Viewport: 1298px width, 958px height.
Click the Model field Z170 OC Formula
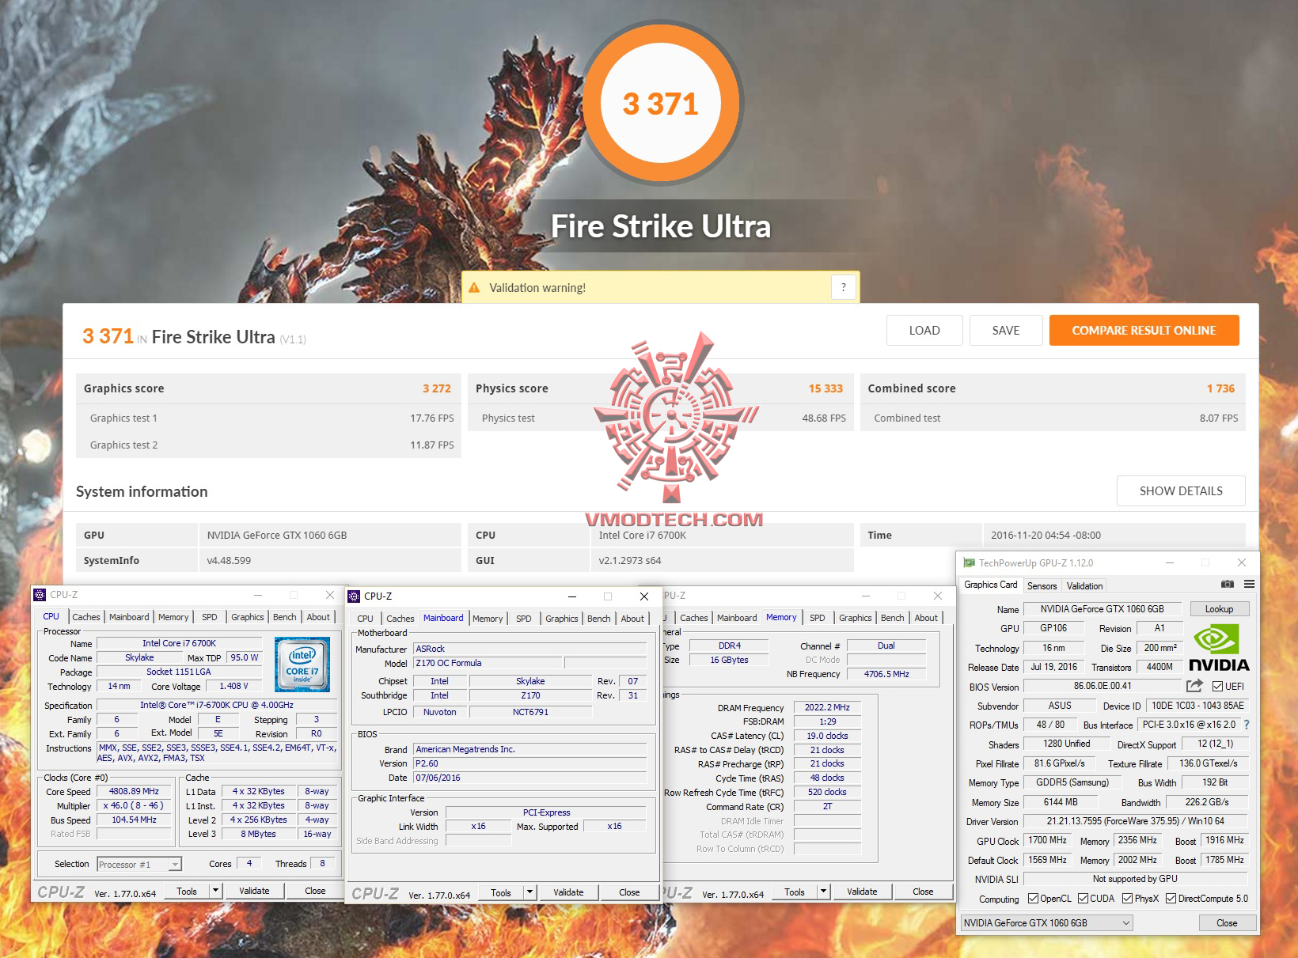488,663
